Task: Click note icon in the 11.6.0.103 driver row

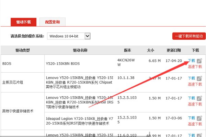Action: (199, 135)
